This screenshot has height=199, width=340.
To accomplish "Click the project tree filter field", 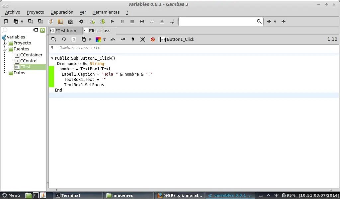I will [17, 30].
